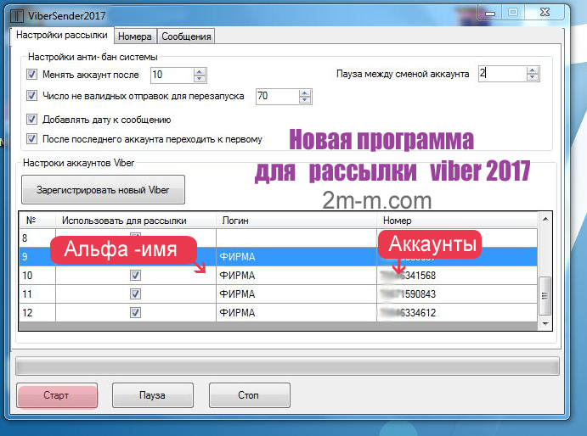
Task: Increase the Менять аккаунт после value with up arrow
Action: 200,71
